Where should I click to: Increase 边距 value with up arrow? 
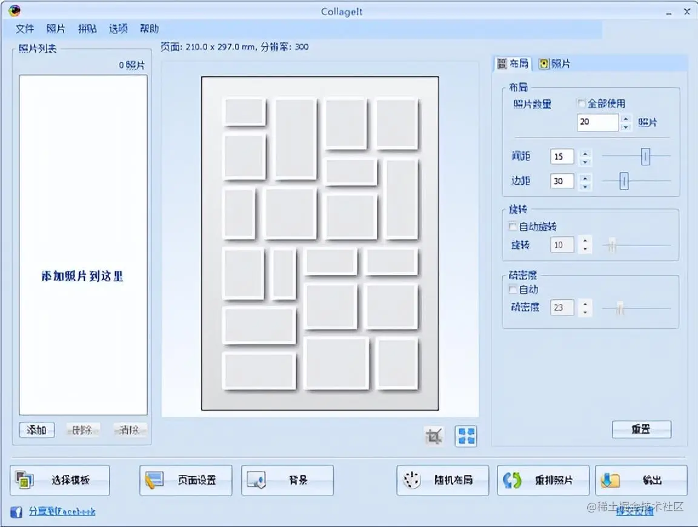[585, 177]
